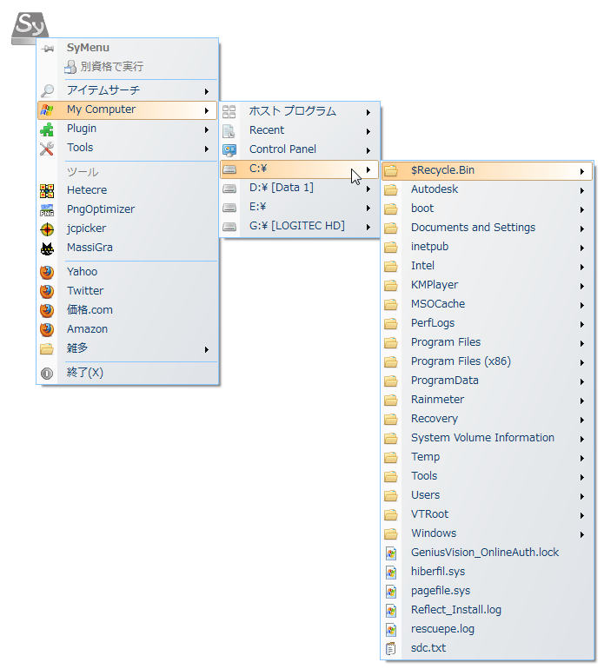Launch PngOptimizer from the menu

point(127,210)
